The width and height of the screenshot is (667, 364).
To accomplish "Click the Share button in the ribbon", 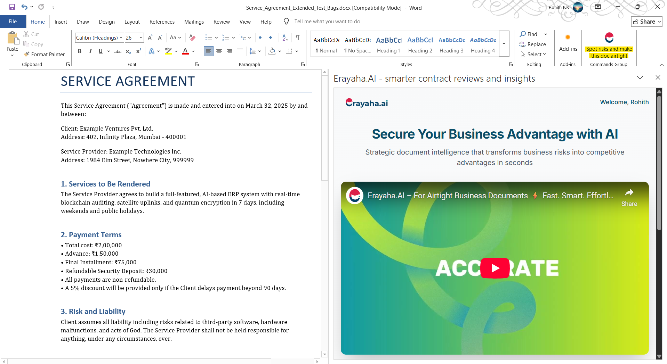I will [x=646, y=22].
